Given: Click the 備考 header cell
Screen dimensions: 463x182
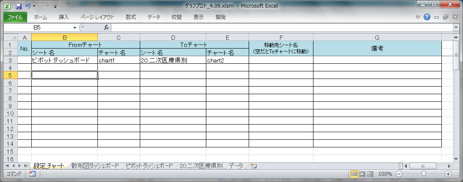Looking at the screenshot, I should click(377, 49).
